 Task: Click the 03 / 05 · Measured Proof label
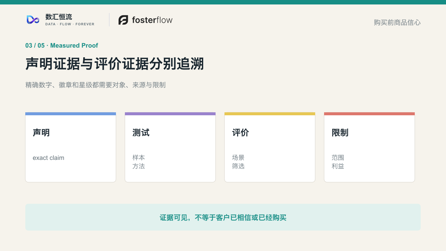click(x=62, y=45)
